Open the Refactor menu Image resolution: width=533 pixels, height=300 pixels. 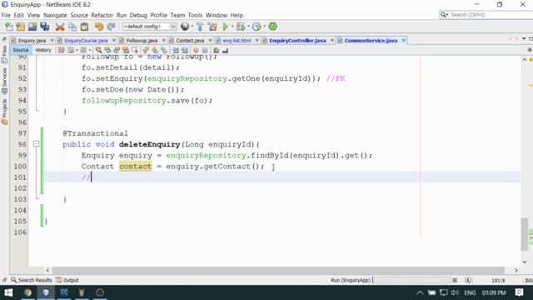click(102, 15)
